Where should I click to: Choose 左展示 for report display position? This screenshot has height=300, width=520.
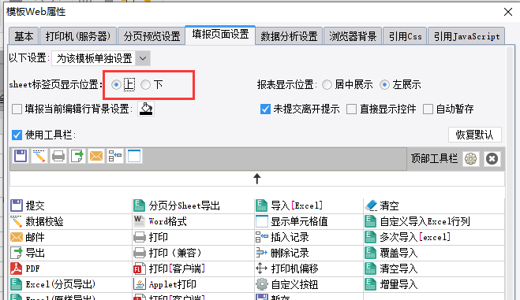pyautogui.click(x=384, y=85)
